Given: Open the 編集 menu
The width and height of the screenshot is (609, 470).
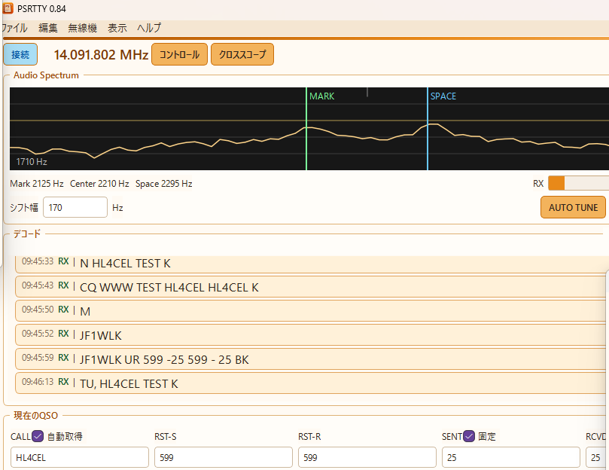Looking at the screenshot, I should [x=48, y=28].
